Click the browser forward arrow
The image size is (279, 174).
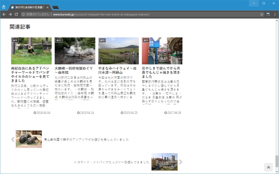[10, 14]
